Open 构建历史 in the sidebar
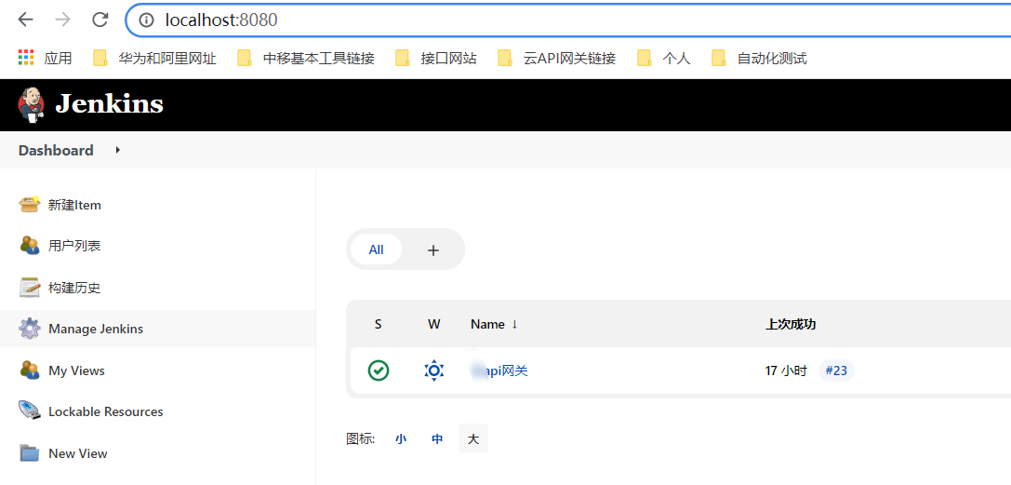1011x485 pixels. (74, 288)
